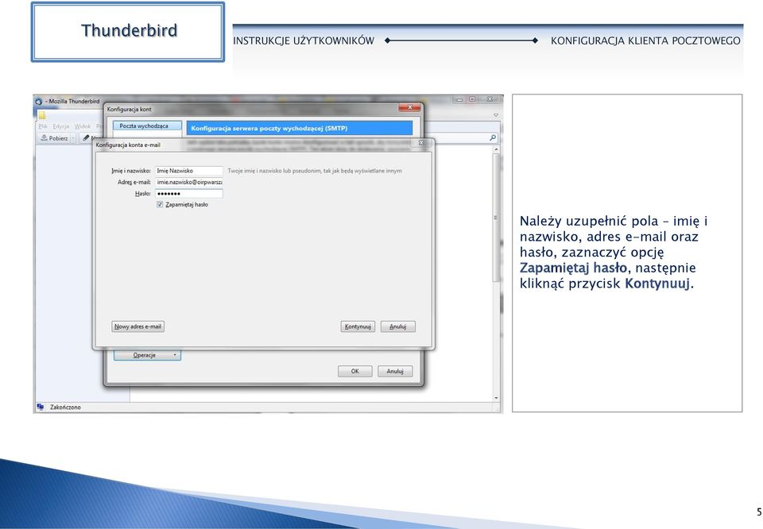Open the Operacje dropdown button
The height and width of the screenshot is (529, 763).
tap(148, 355)
